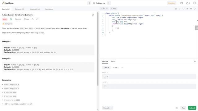The height and width of the screenshot is (111, 198).
Task: Open the Java language dropdown
Action: tap(104, 9)
